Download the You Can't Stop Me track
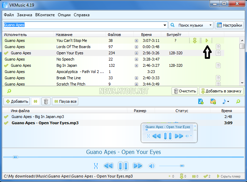247x182 pixels. [x=195, y=40]
